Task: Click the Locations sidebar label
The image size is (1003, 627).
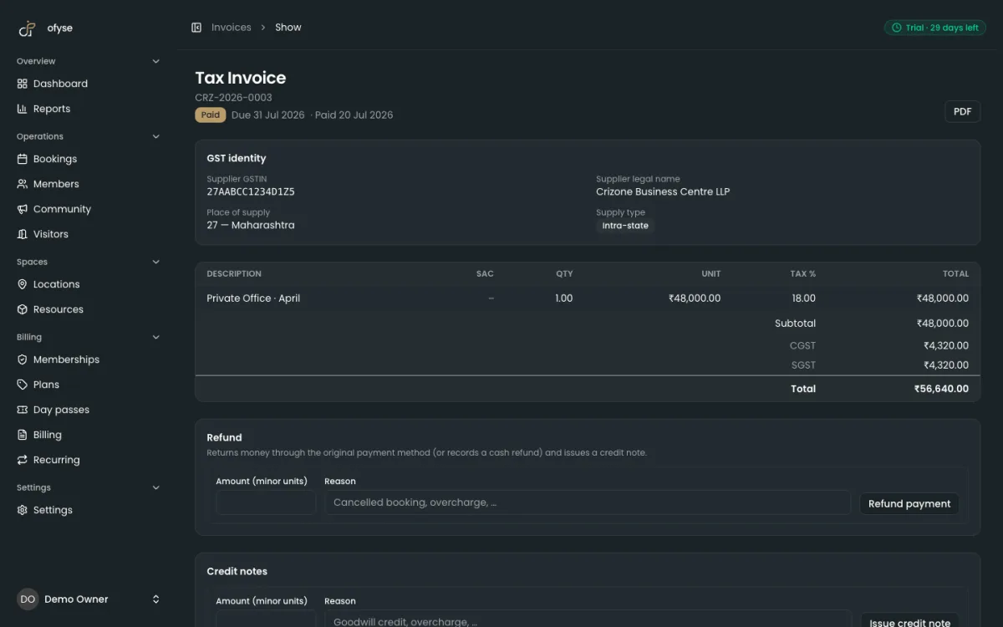Action: pos(57,284)
